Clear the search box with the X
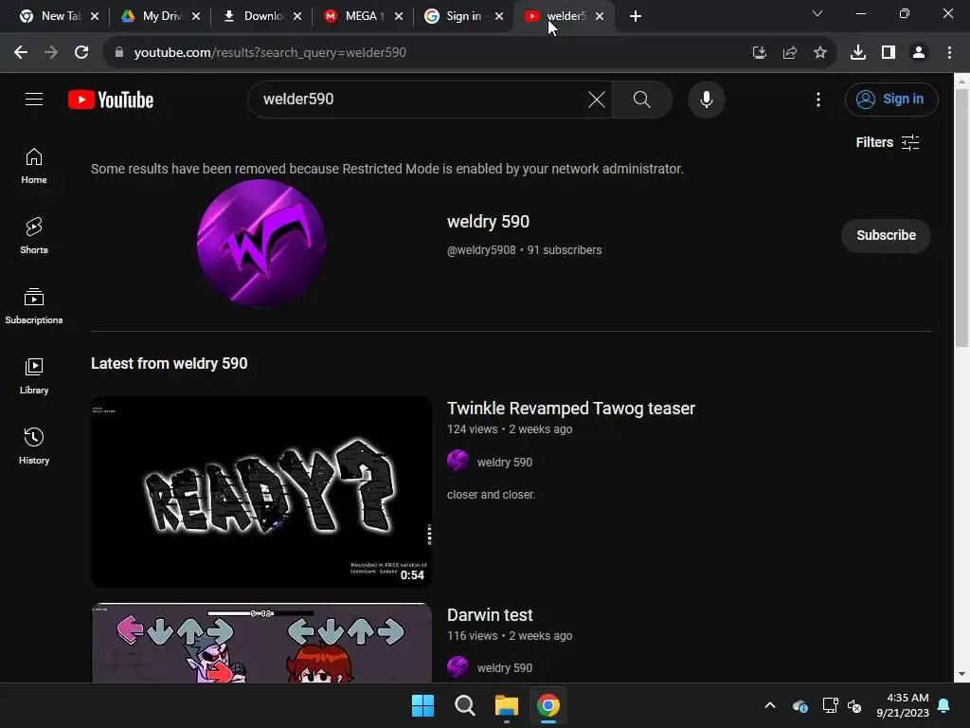The width and height of the screenshot is (970, 728). pyautogui.click(x=597, y=99)
